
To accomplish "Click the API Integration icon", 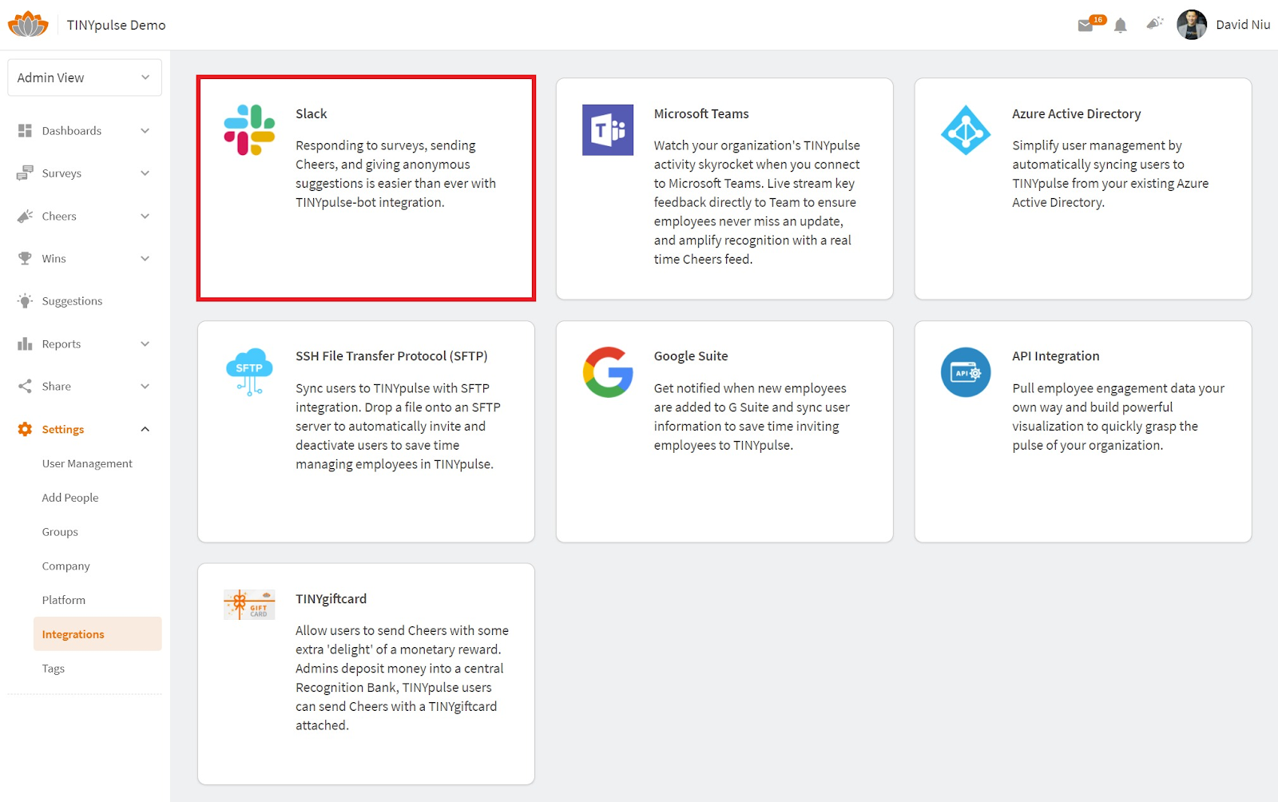I will point(966,372).
